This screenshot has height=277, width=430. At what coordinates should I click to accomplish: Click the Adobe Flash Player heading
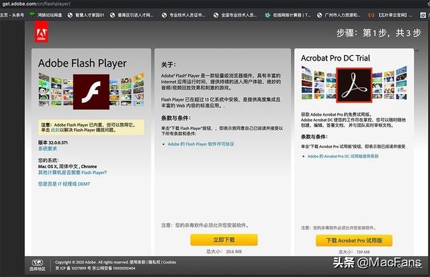[x=82, y=63]
